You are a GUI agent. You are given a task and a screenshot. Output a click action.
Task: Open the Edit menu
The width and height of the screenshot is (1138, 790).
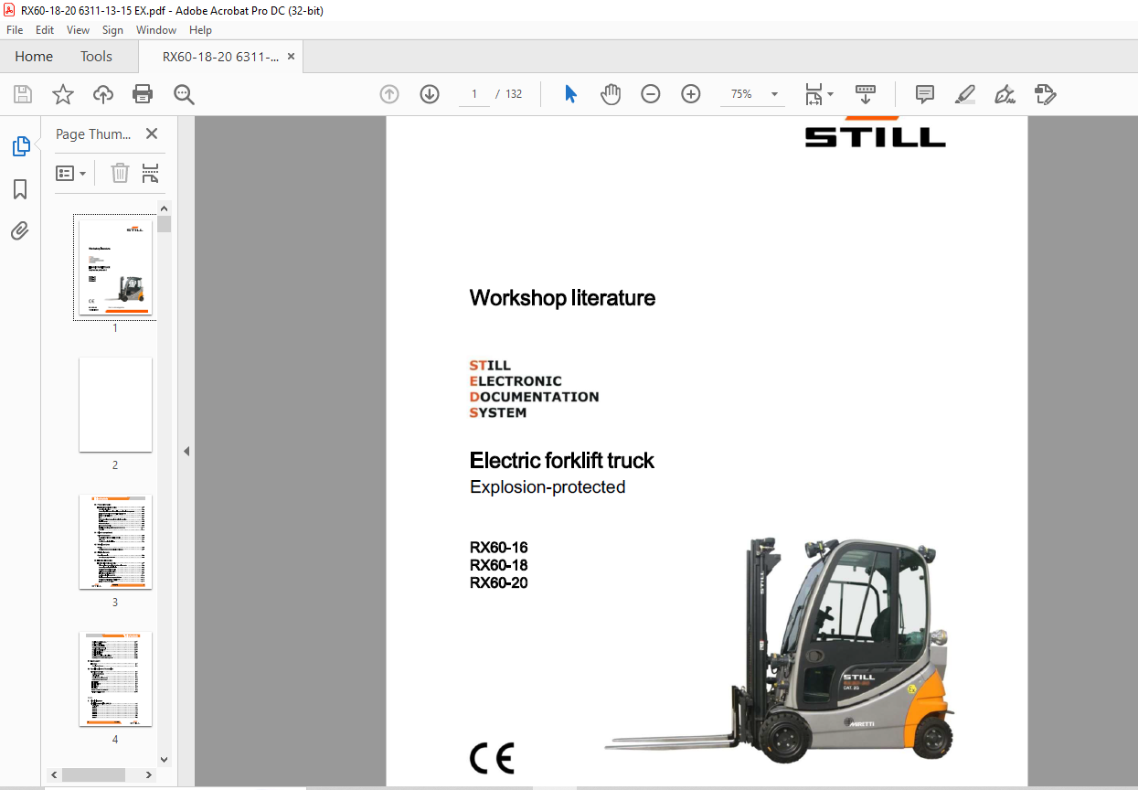click(45, 30)
